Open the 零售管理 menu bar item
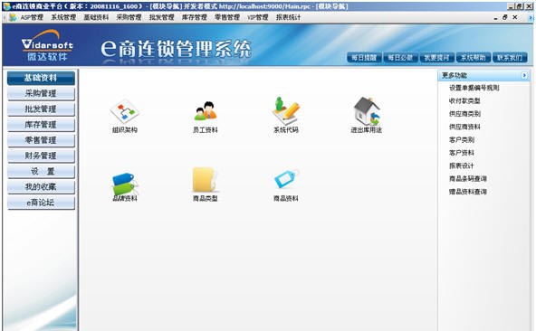This screenshot has width=536, height=331. [227, 17]
